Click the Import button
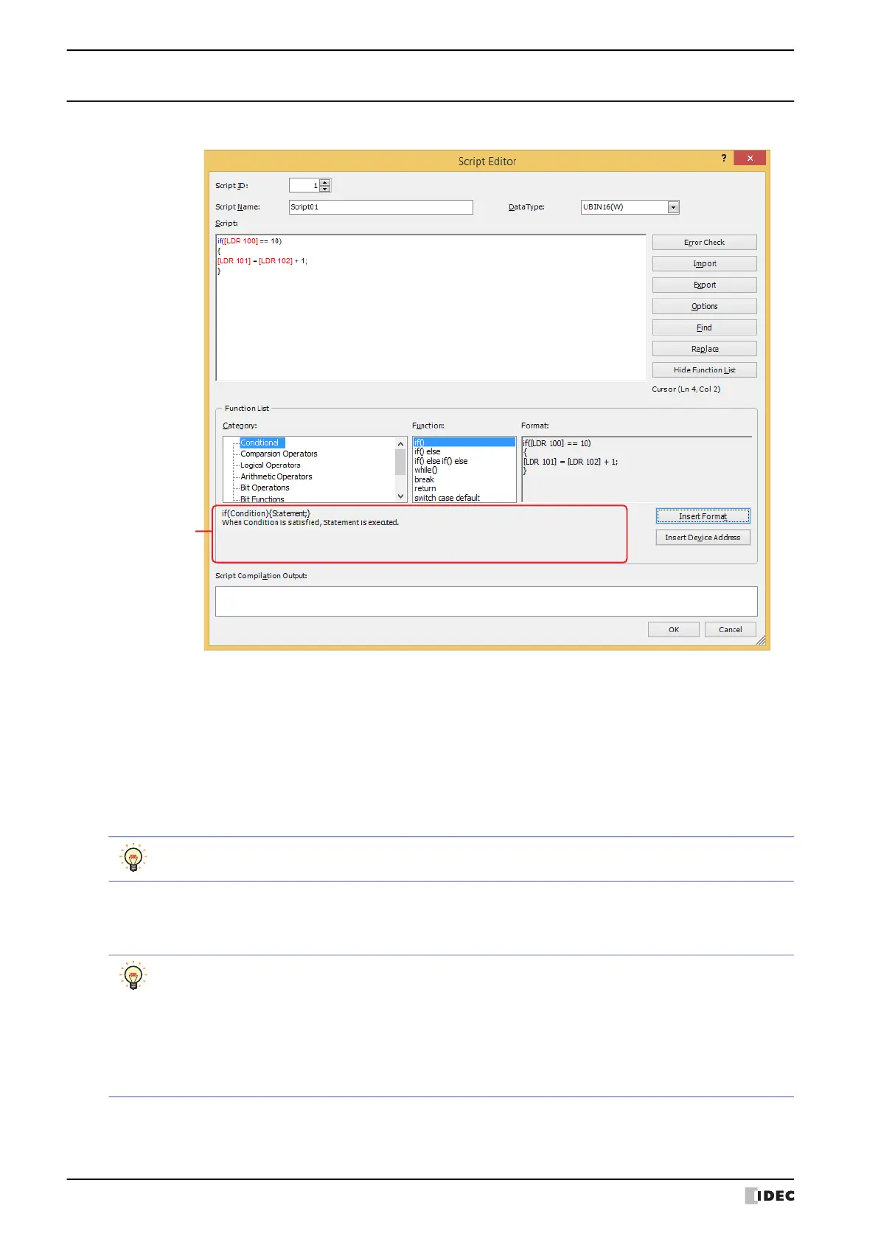 (x=704, y=264)
